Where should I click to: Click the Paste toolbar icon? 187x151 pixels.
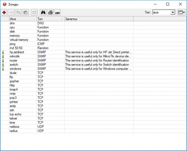[x=26, y=12]
